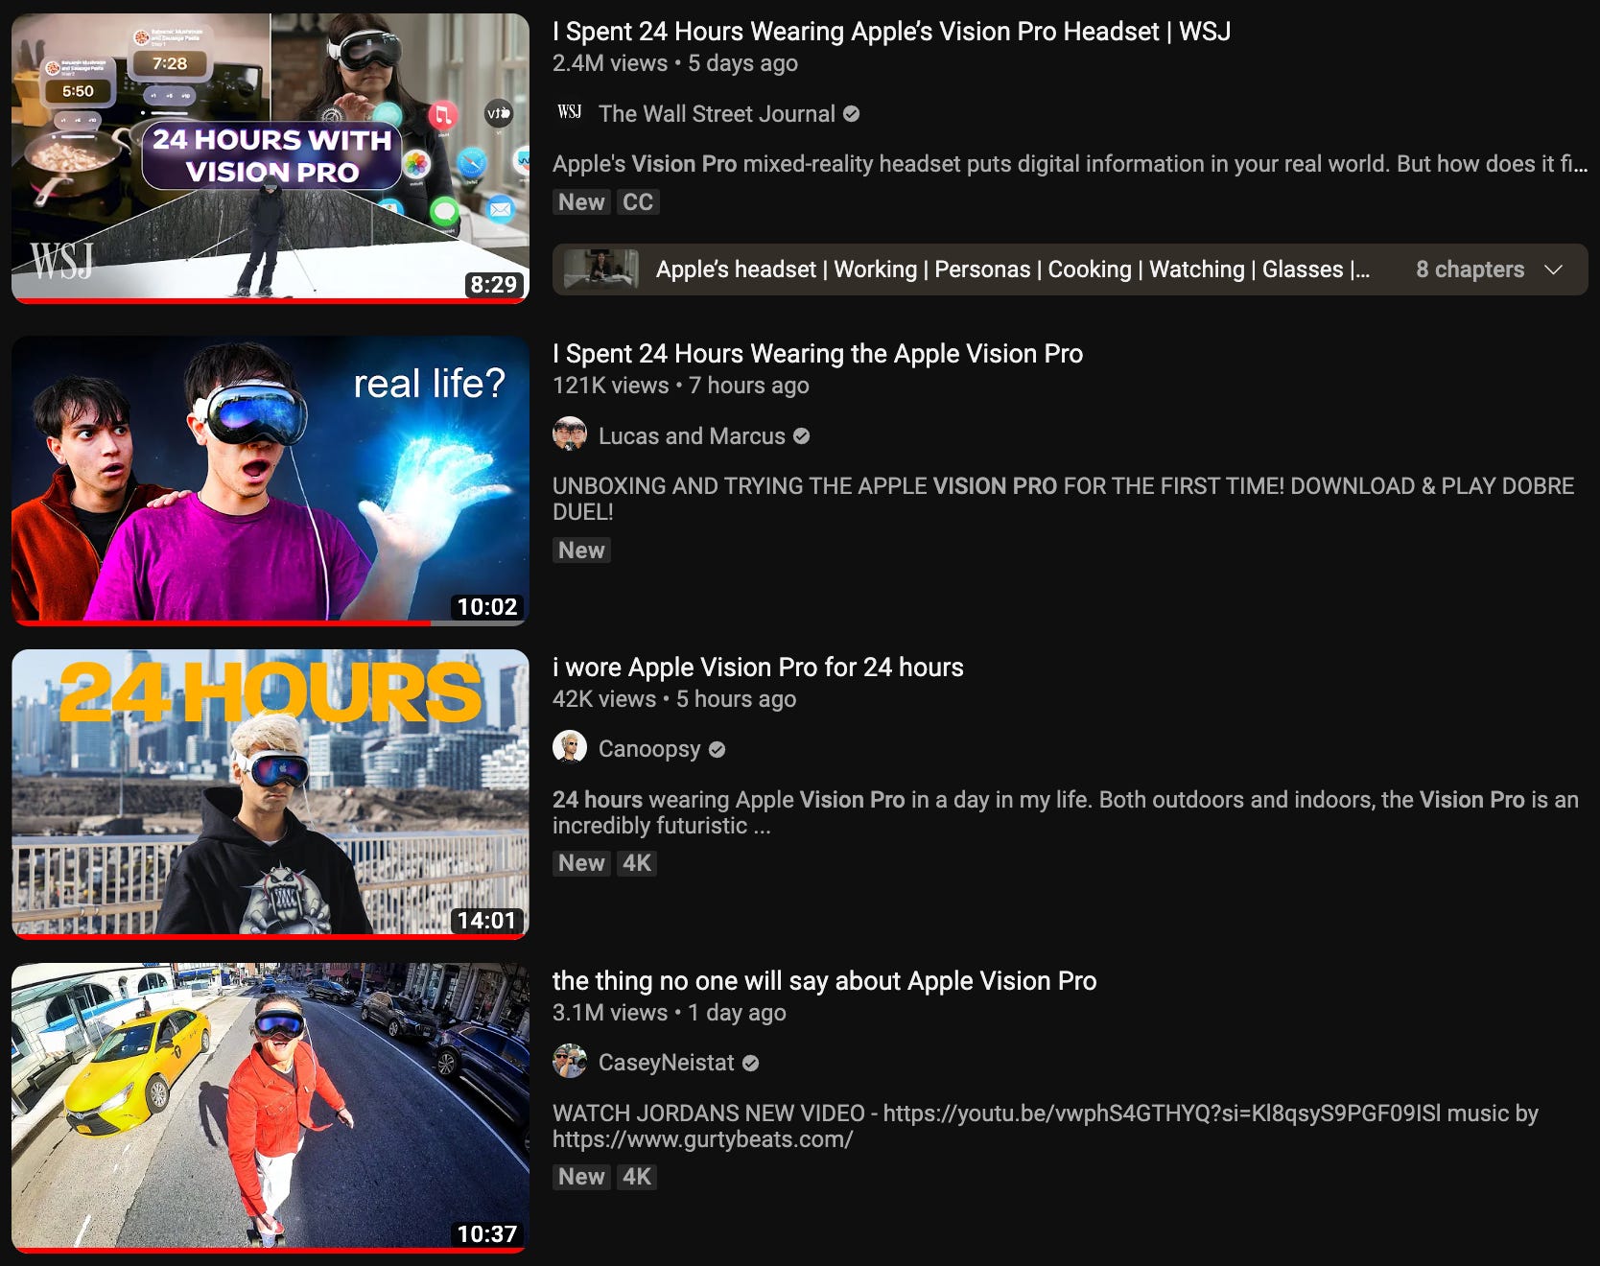Image resolution: width=1600 pixels, height=1266 pixels.
Task: Click the 14:01 duration badge
Action: [486, 920]
